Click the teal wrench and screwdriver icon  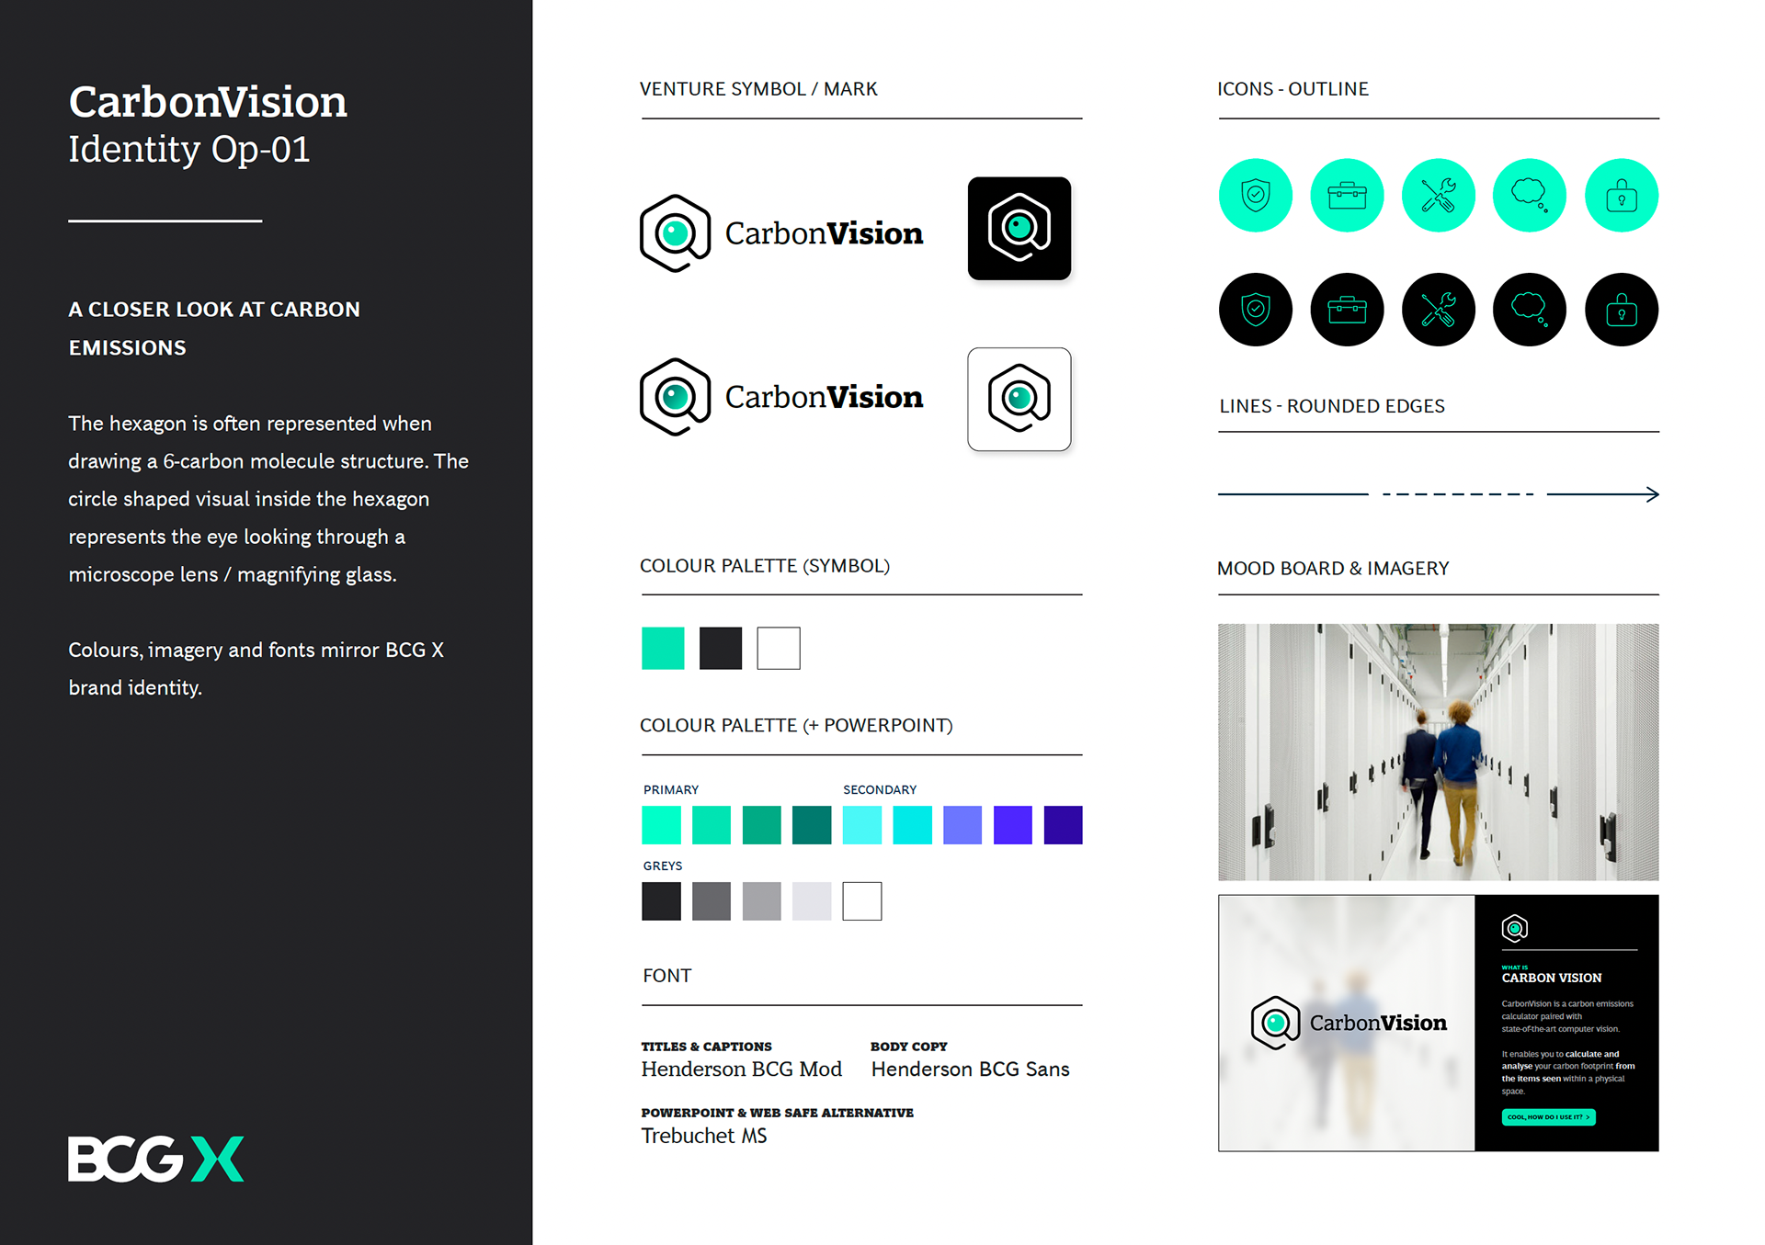click(1438, 195)
